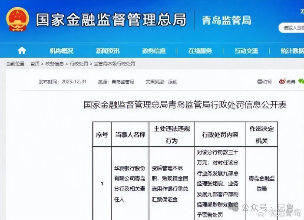
Task: Click the row number 1 cell
Action: point(102,184)
